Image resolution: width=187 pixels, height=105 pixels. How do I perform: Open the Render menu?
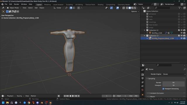tap(16, 4)
